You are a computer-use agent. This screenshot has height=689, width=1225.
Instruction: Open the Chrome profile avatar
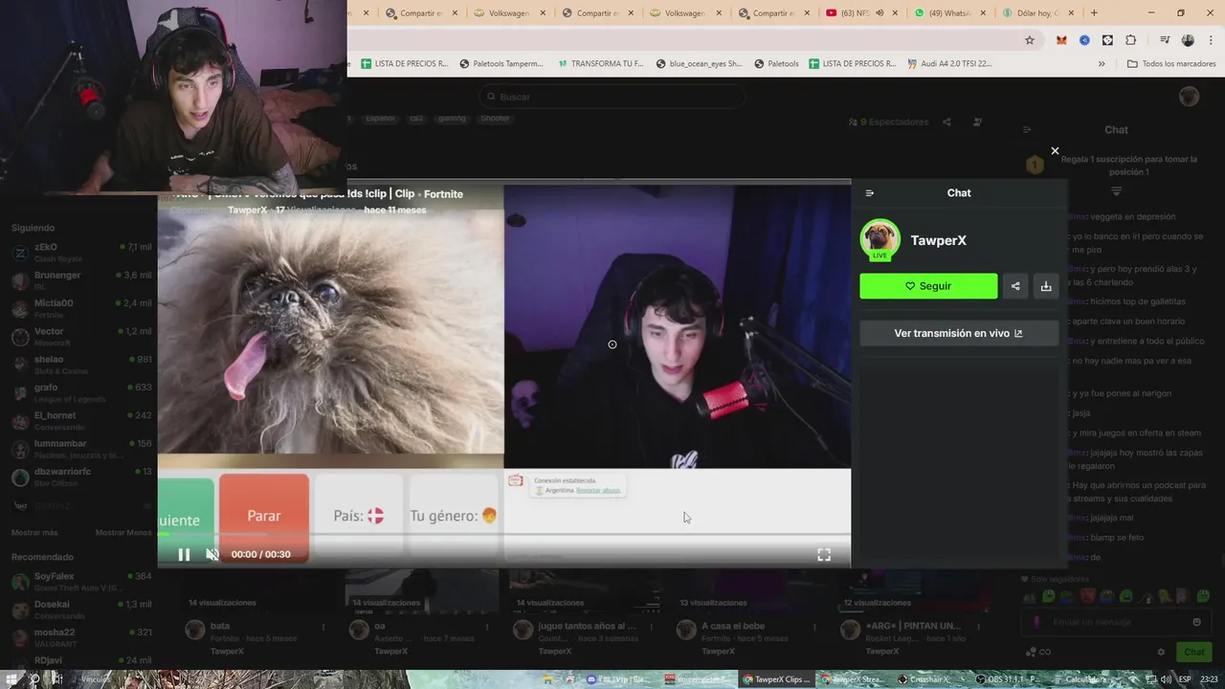click(x=1188, y=40)
